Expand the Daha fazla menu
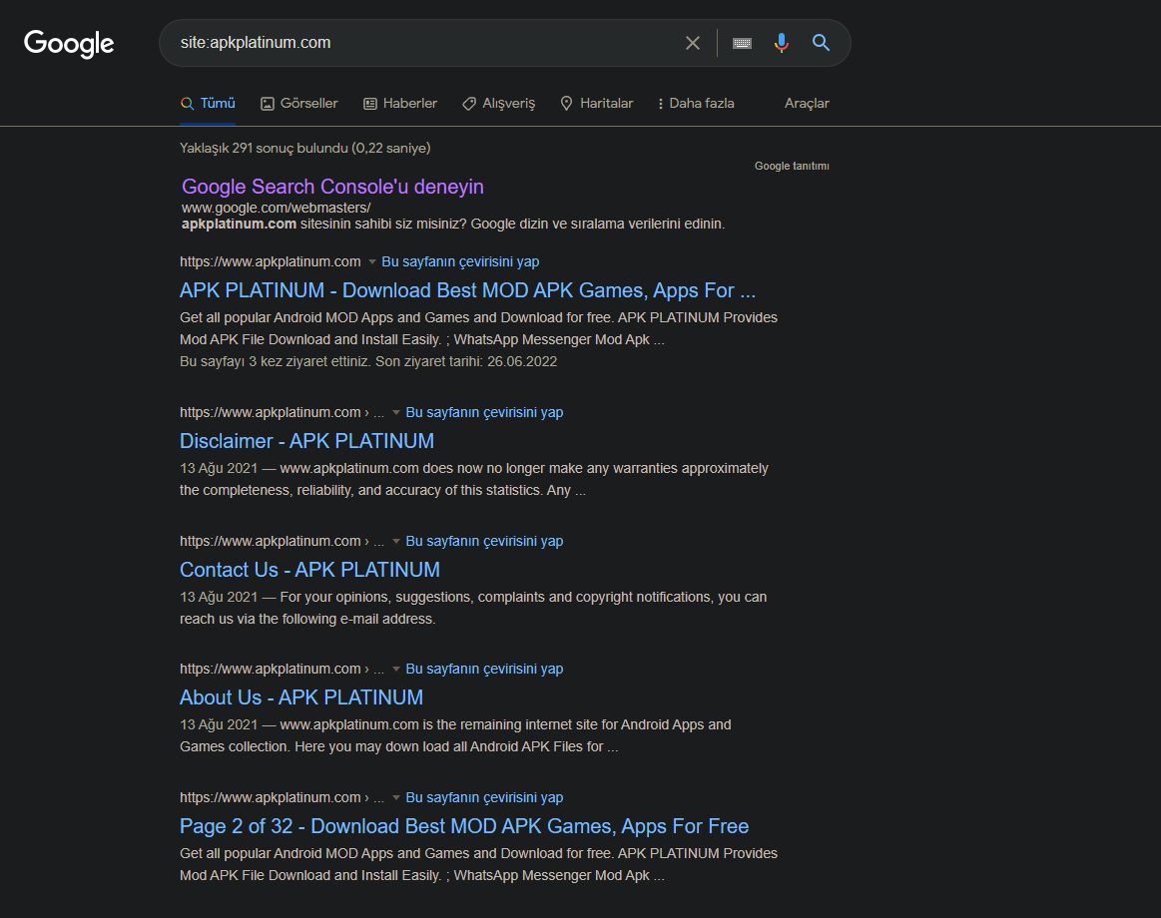The image size is (1161, 918). tap(696, 104)
